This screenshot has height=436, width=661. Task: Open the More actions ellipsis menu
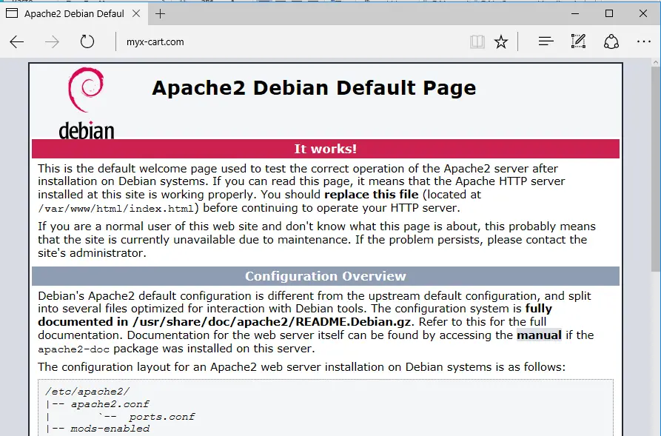click(644, 41)
